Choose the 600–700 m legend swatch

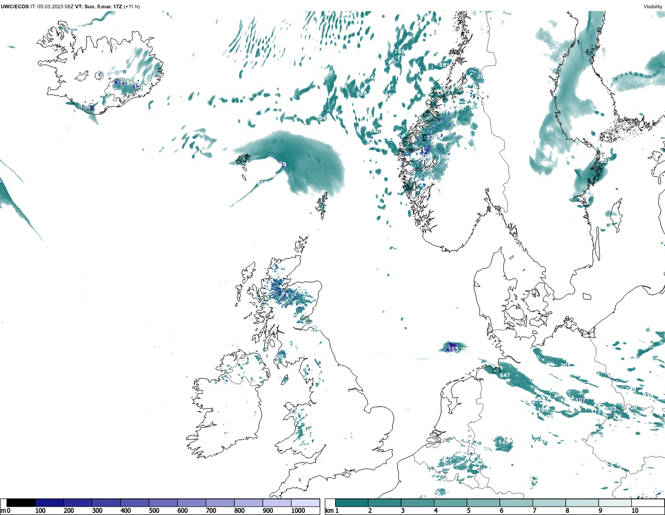[x=191, y=503]
